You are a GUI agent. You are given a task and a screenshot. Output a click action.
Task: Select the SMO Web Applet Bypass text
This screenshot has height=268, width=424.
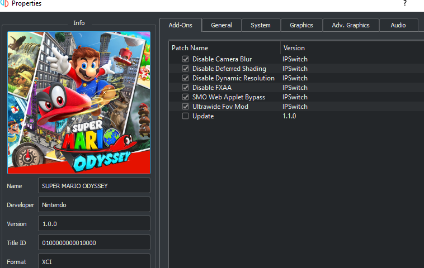[x=228, y=97]
